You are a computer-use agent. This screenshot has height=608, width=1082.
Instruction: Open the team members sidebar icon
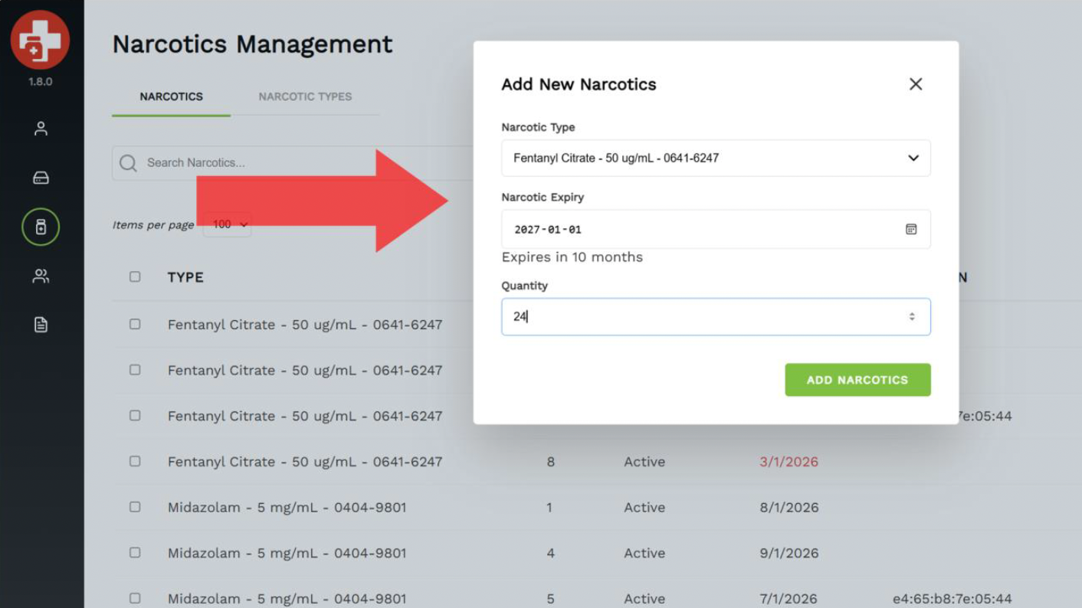(41, 276)
